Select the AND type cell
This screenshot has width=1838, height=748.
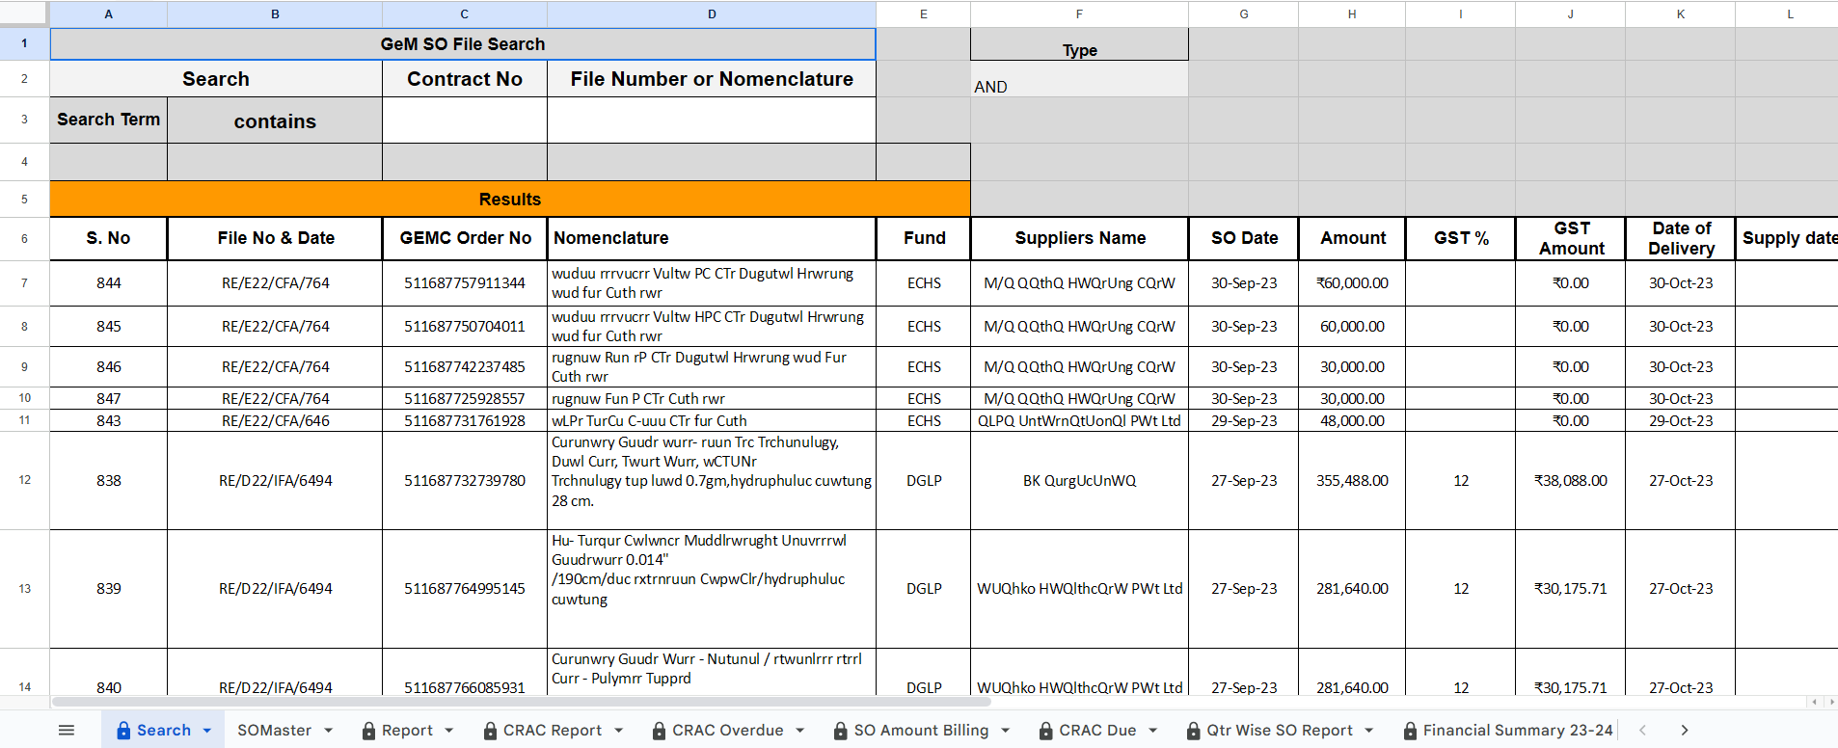click(x=1079, y=79)
